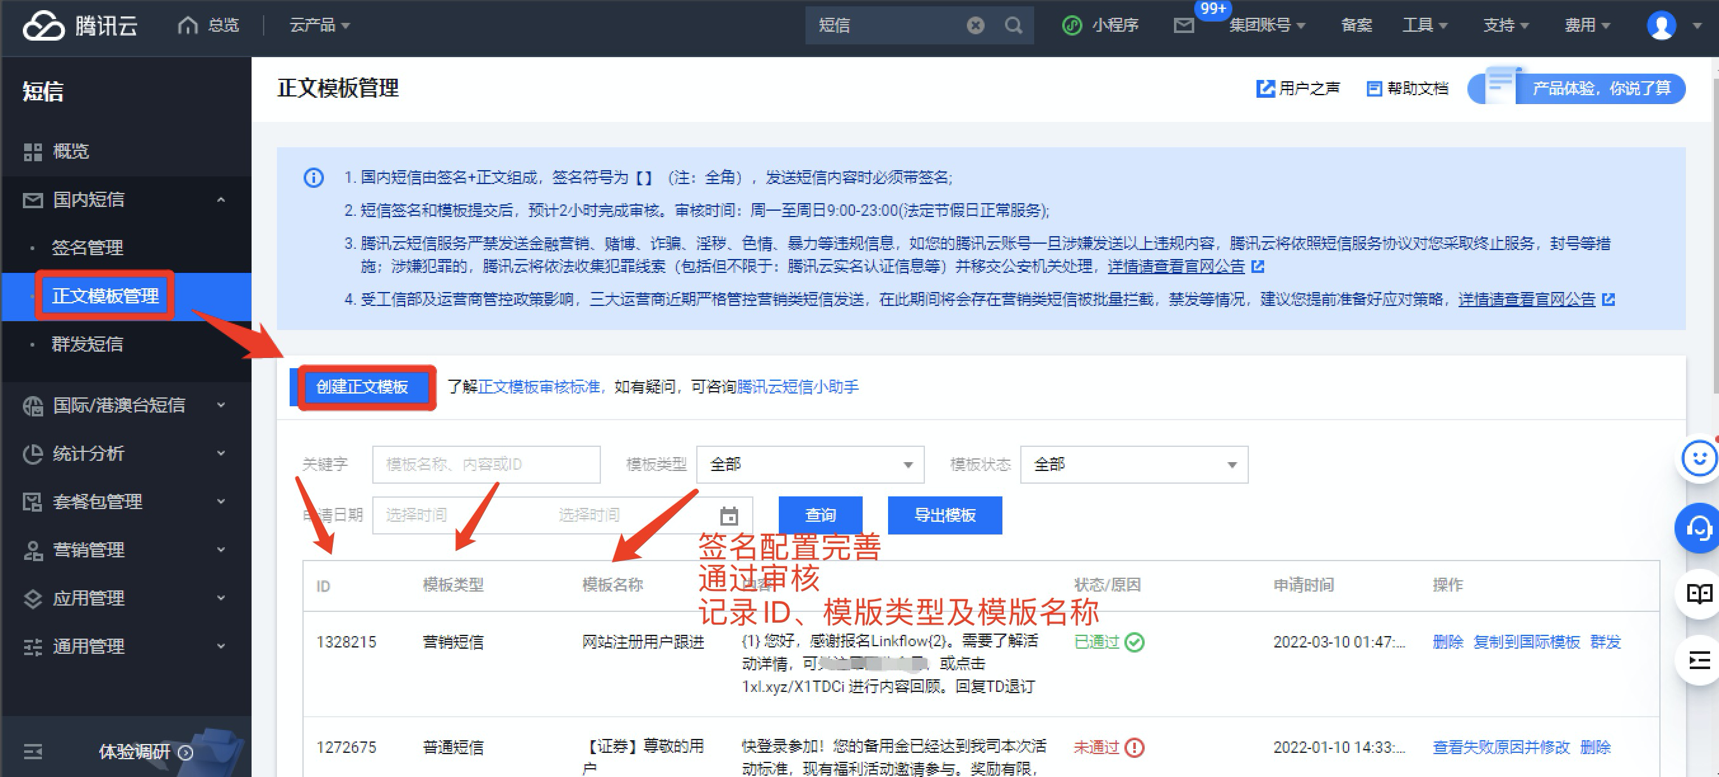The height and width of the screenshot is (777, 1719).
Task: Click 查看失败原因并修改 for template 1272675
Action: 1500,747
